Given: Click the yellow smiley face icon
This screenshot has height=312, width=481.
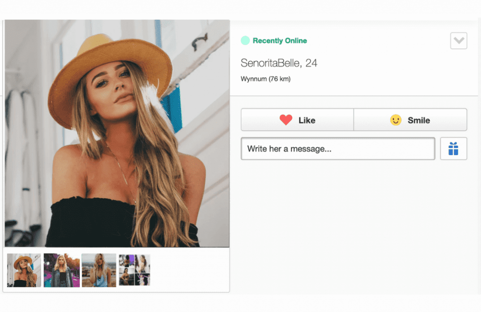Looking at the screenshot, I should [x=396, y=120].
